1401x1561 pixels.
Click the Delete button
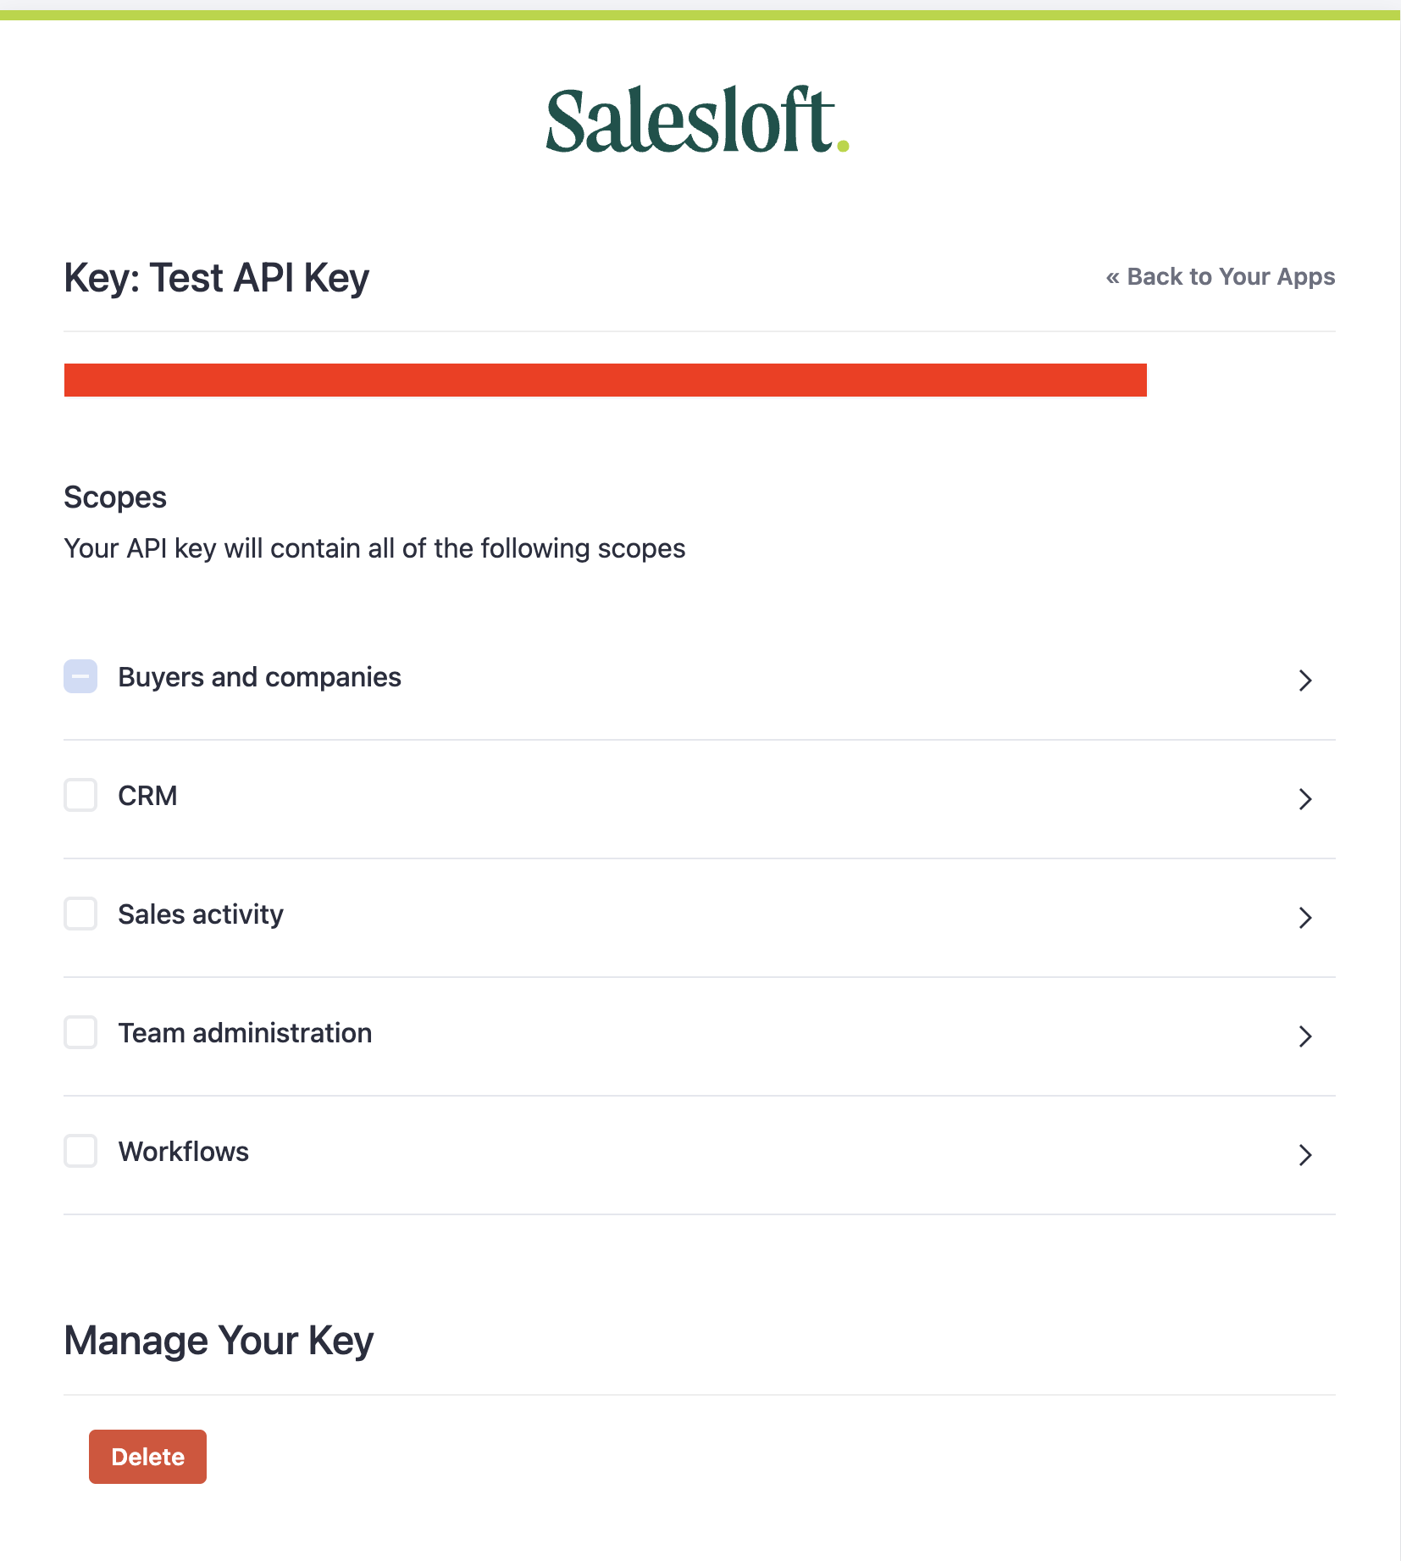[147, 1456]
